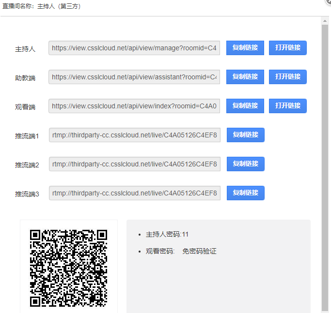Click the 观看端 index URL field
Image resolution: width=331 pixels, height=313 pixels.
click(134, 106)
